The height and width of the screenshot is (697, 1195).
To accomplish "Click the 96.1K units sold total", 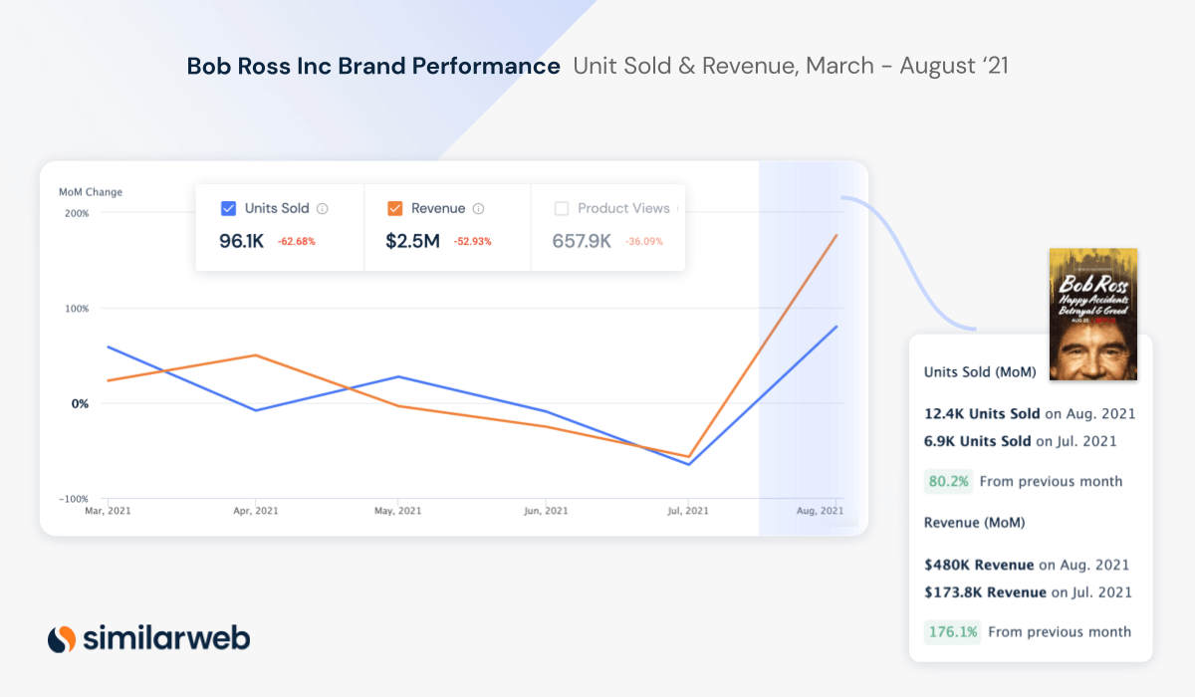I will (241, 240).
